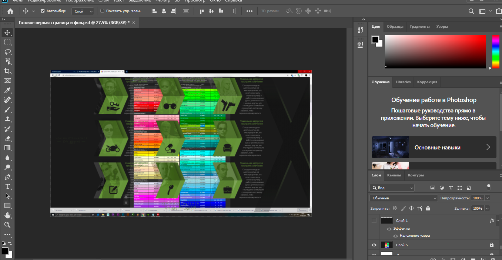Close the document tab
502x260 pixels.
point(134,23)
